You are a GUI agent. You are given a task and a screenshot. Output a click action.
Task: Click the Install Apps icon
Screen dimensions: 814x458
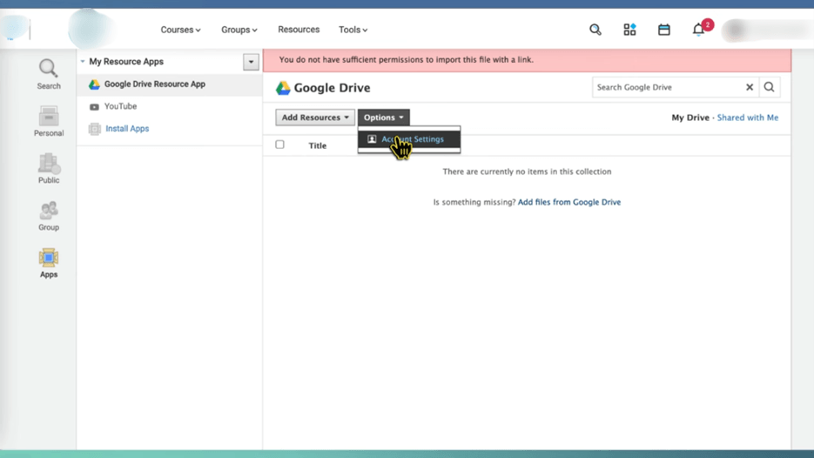94,129
